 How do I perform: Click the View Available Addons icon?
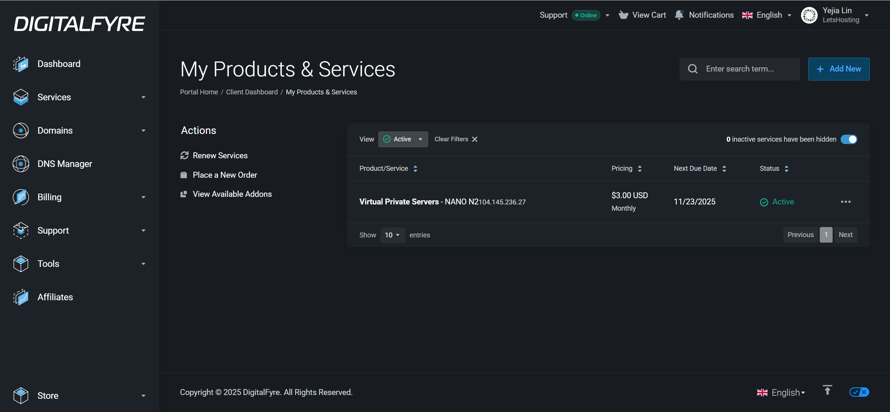pyautogui.click(x=184, y=194)
